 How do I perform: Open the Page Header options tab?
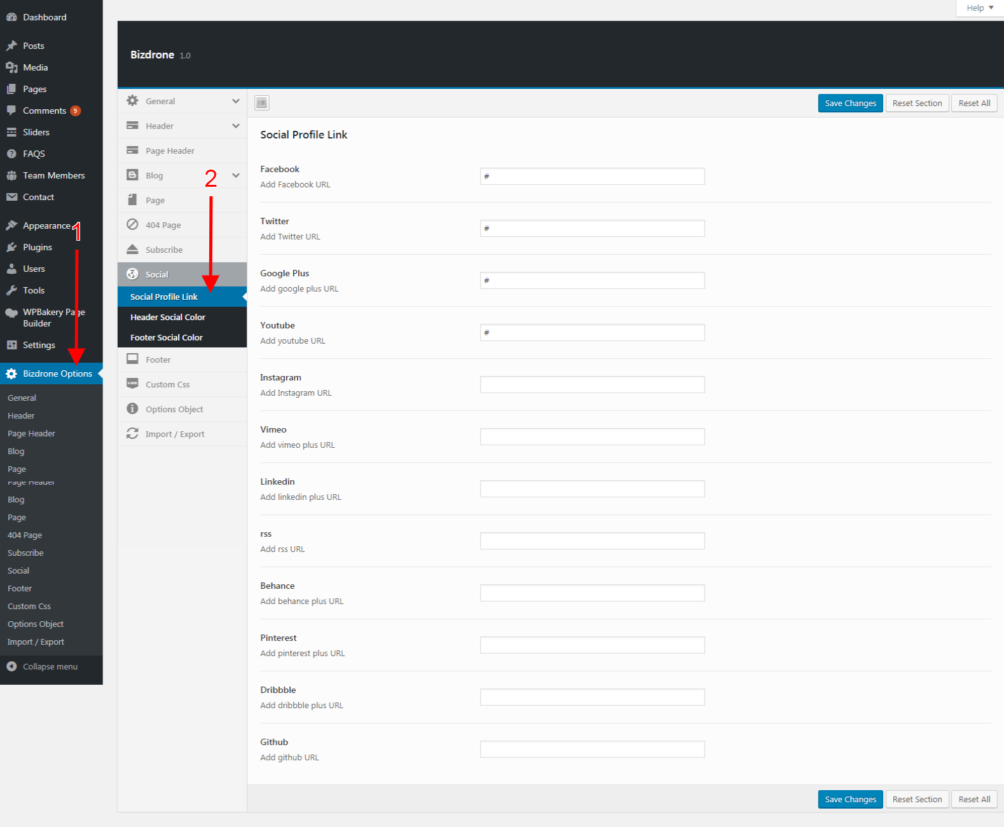click(182, 151)
